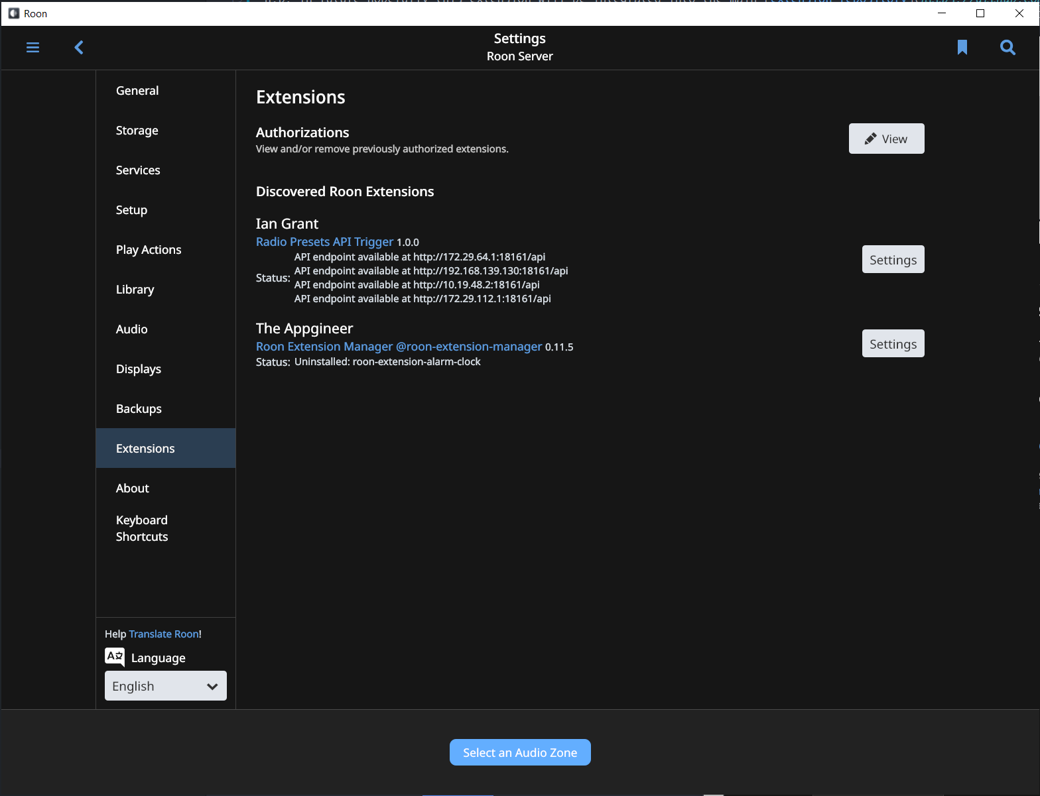Open the General settings tab
Image resolution: width=1040 pixels, height=796 pixels.
[x=166, y=90]
